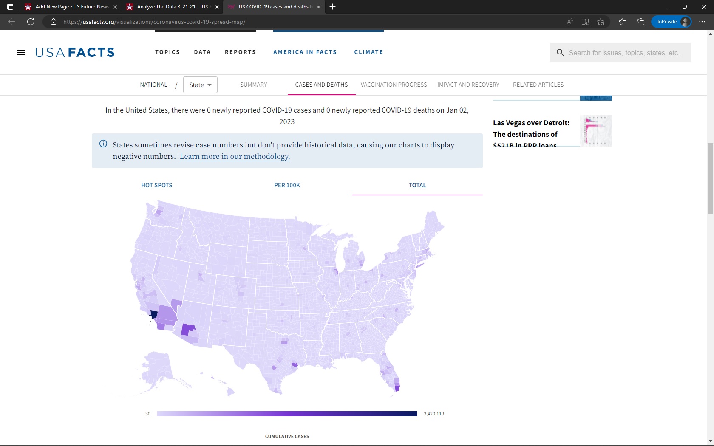Expand the State dropdown selector
Viewport: 714px width, 446px height.
pyautogui.click(x=200, y=85)
